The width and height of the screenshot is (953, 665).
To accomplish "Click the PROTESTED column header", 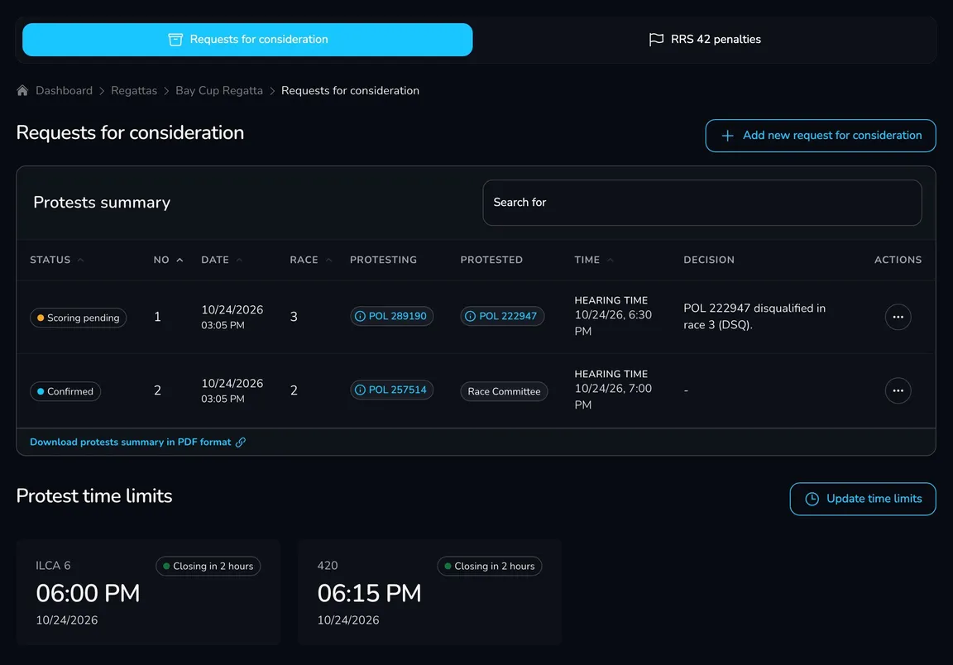I will coord(491,261).
